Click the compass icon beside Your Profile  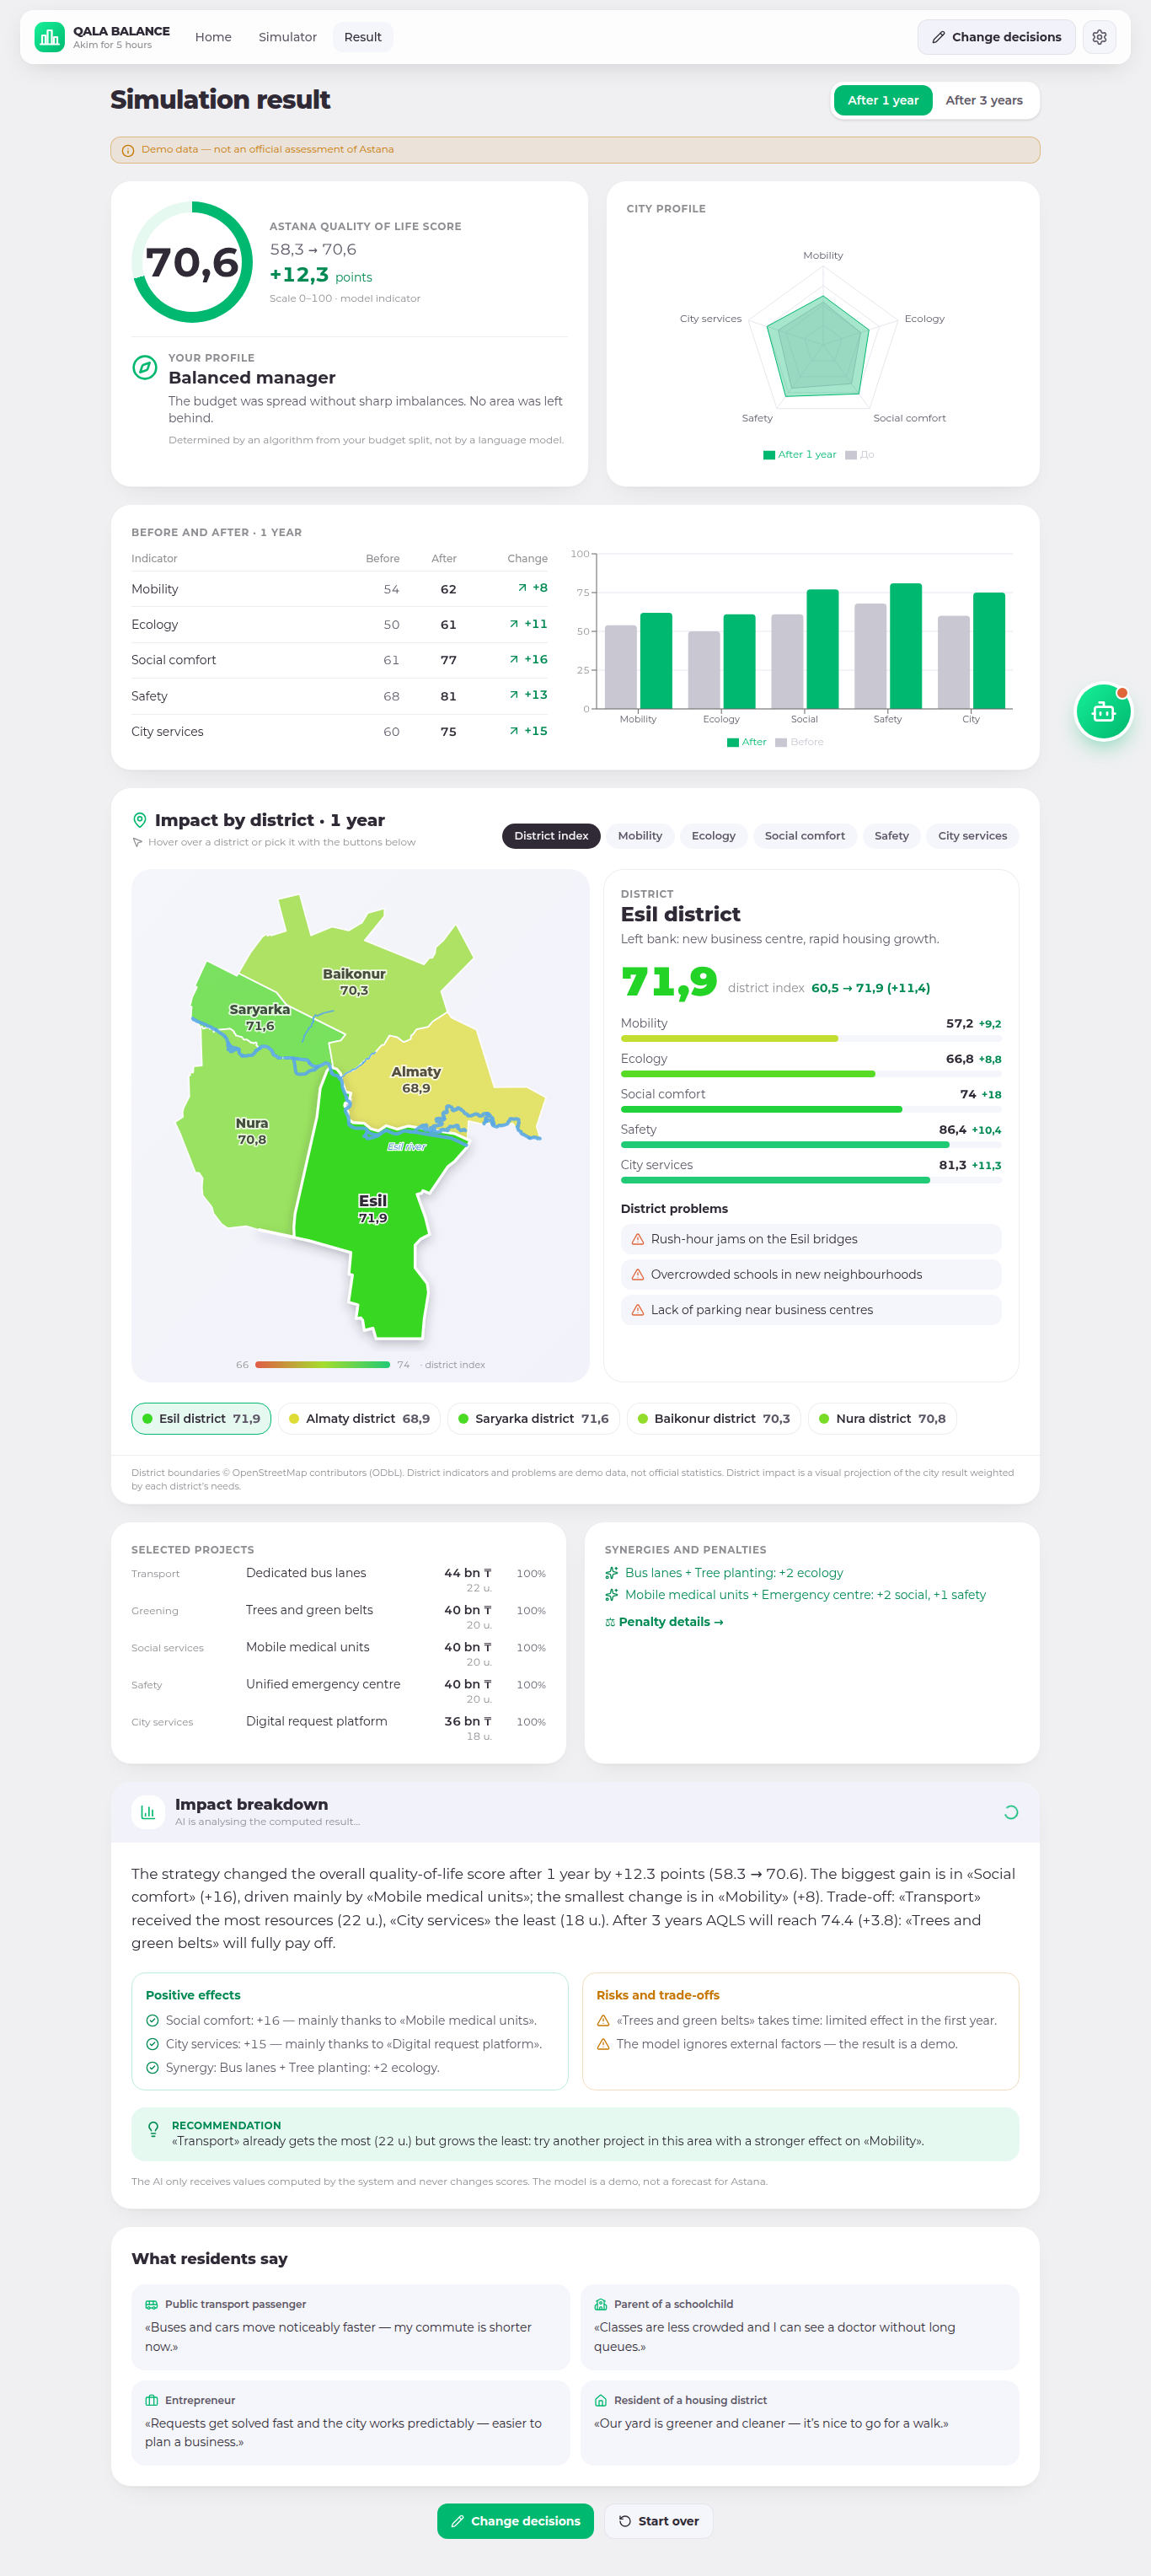pyautogui.click(x=145, y=367)
